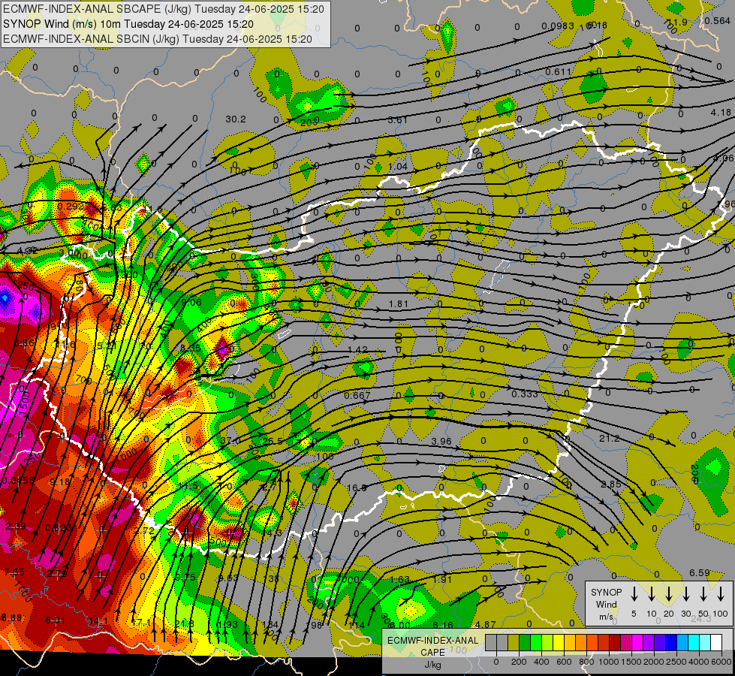Click the '0.292' value on the map
This screenshot has width=735, height=676.
[71, 206]
